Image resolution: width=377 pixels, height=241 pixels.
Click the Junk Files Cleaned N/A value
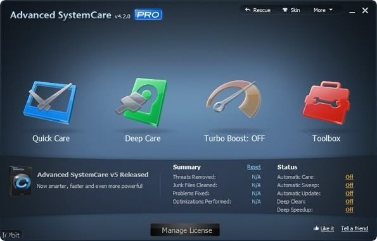(256, 185)
